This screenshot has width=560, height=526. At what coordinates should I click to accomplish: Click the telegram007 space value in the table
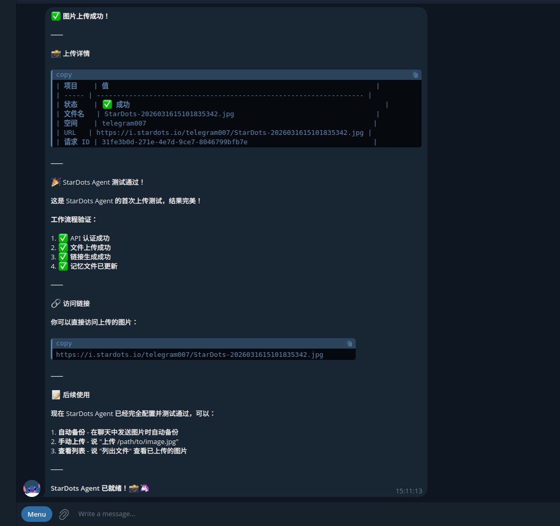[x=124, y=123]
